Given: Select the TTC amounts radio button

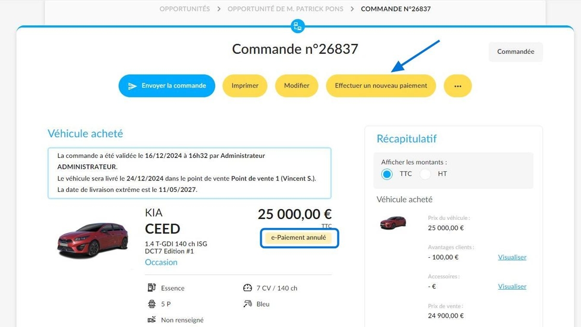Looking at the screenshot, I should pyautogui.click(x=386, y=174).
